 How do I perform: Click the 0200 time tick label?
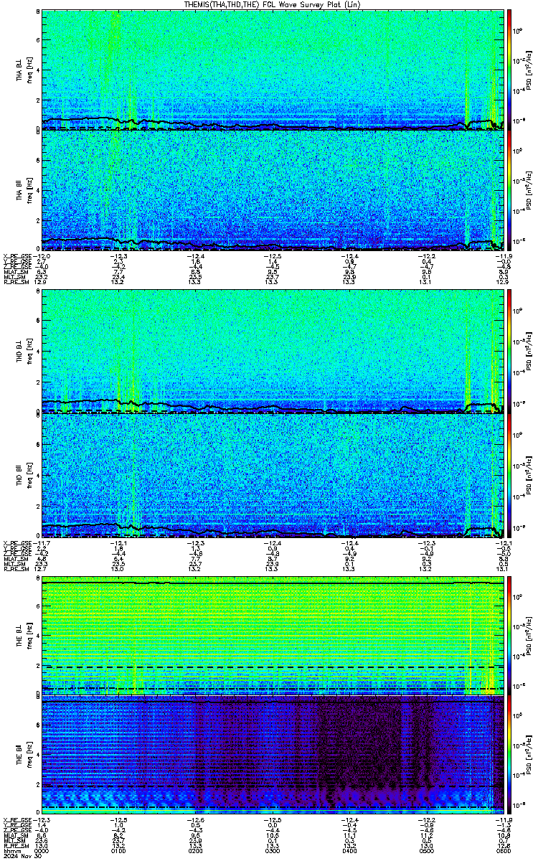[x=195, y=852]
